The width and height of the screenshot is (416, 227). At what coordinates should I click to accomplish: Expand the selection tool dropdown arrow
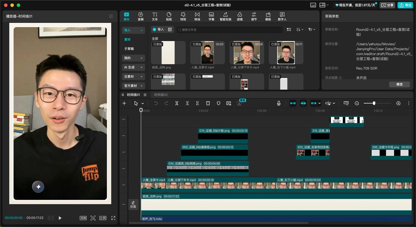click(x=142, y=103)
